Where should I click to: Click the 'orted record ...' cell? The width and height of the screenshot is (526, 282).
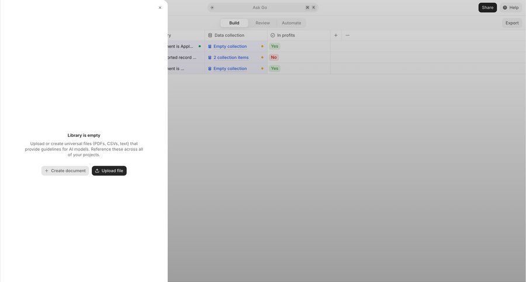(x=186, y=58)
